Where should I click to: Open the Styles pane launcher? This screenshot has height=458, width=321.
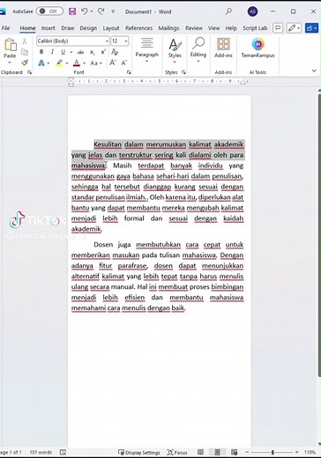pyautogui.click(x=183, y=72)
